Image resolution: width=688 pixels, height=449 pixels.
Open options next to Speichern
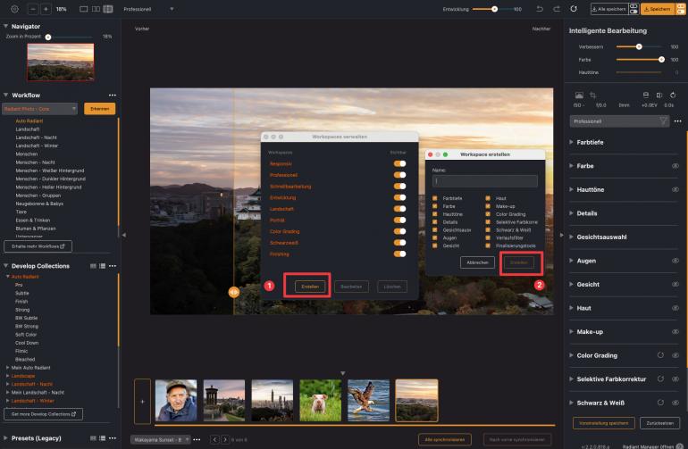(681, 9)
